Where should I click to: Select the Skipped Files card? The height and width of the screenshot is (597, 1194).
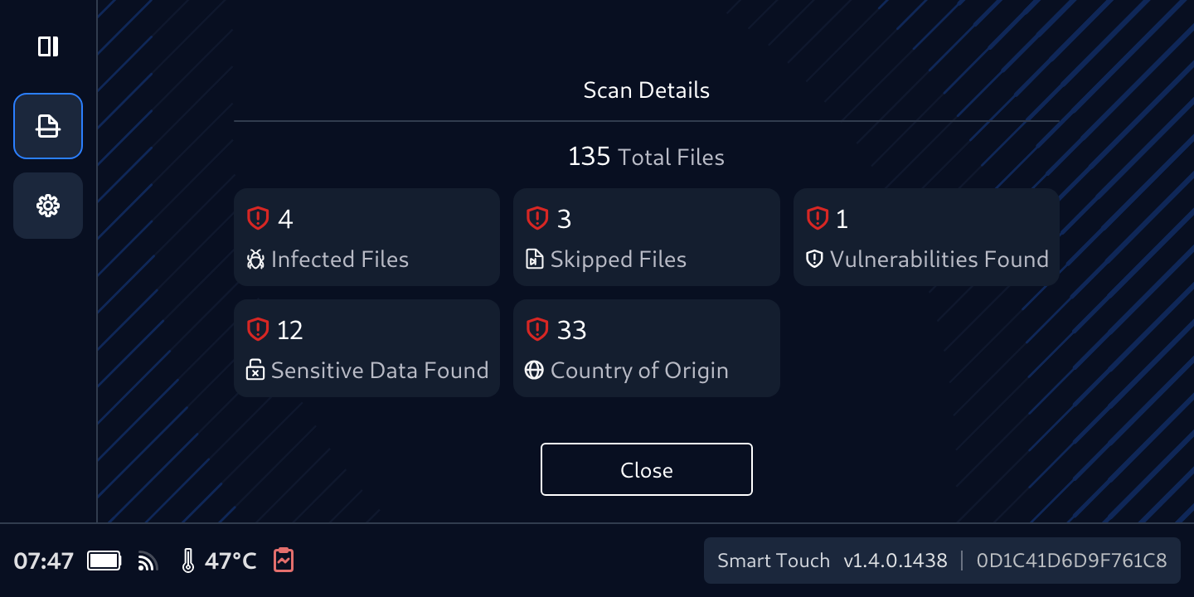[647, 237]
